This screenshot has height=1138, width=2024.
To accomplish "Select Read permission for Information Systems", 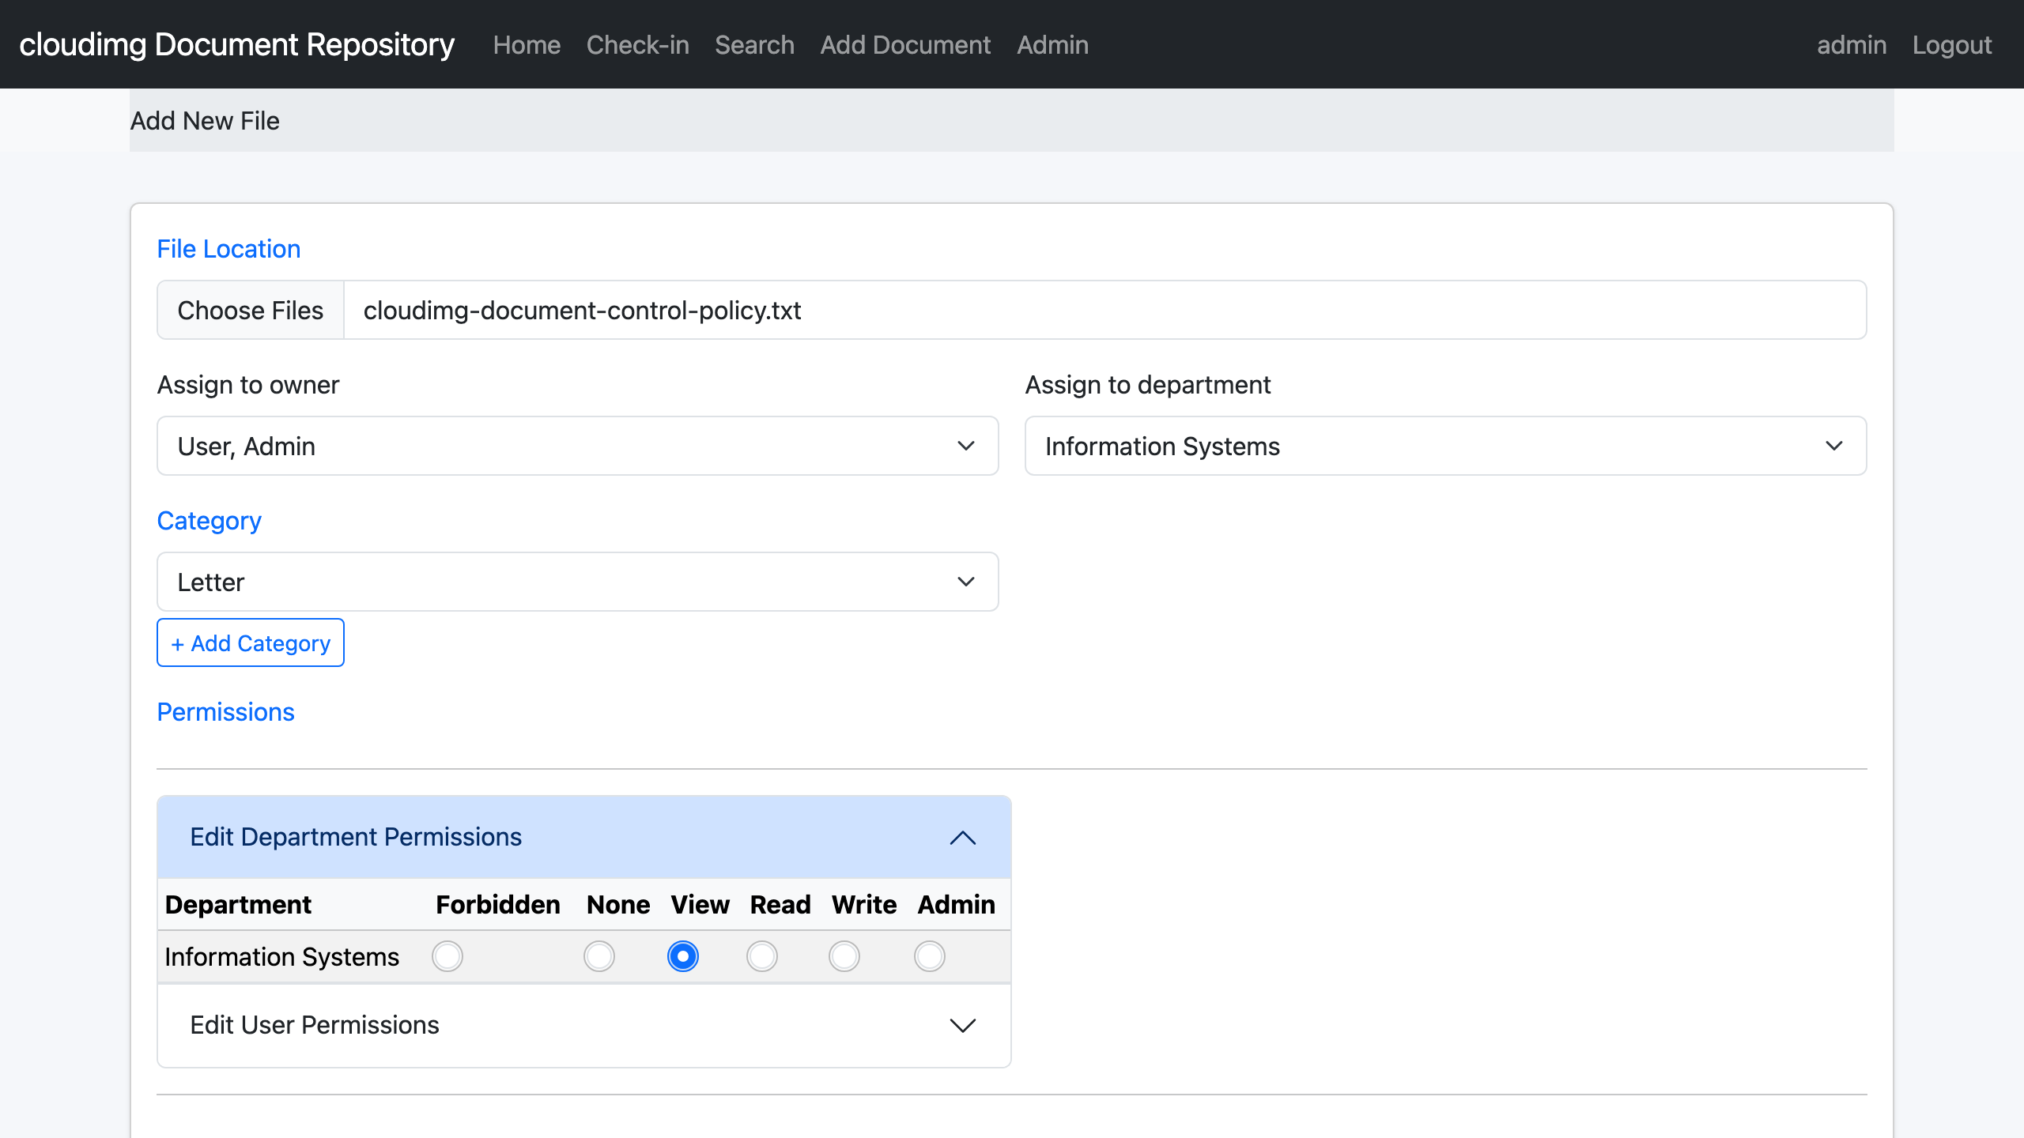I will tap(762, 956).
